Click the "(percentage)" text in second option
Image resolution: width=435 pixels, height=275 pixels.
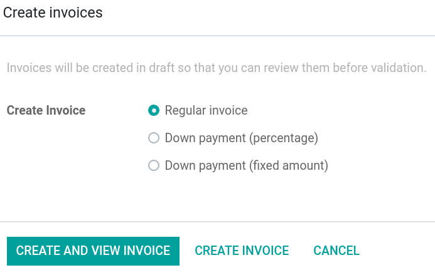(x=284, y=138)
